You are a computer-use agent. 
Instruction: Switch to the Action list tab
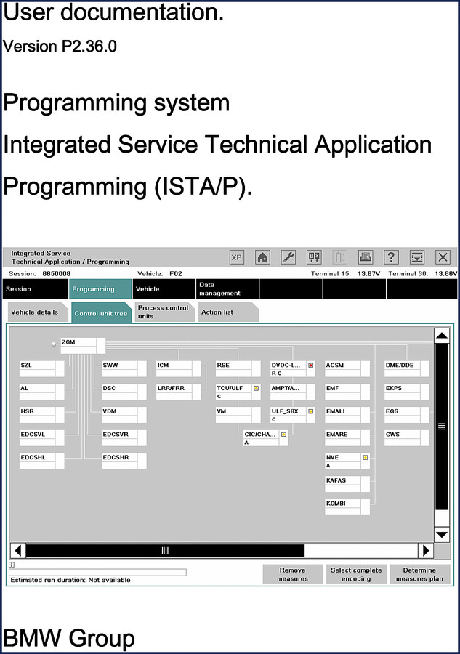[228, 312]
